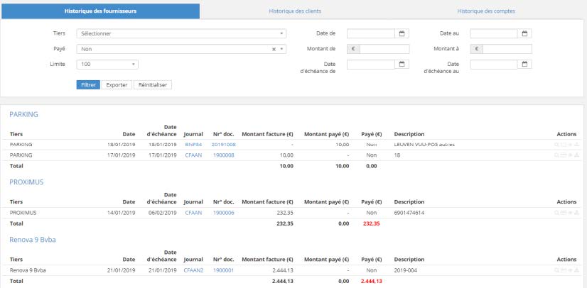Open the Tiers 'Sélectionner' dropdown
587x288 pixels.
[181, 33]
